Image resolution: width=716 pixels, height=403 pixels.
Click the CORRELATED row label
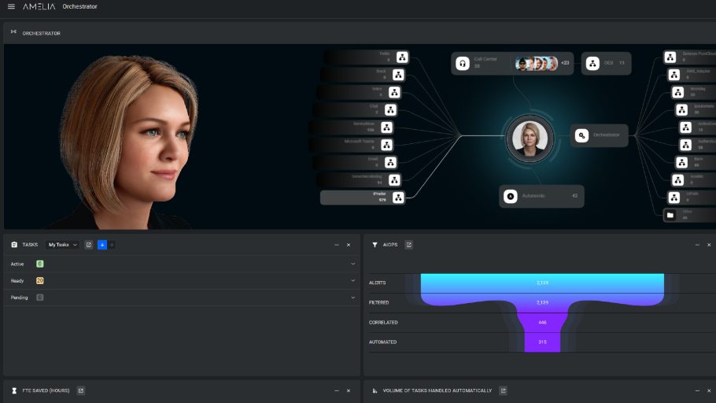click(383, 323)
